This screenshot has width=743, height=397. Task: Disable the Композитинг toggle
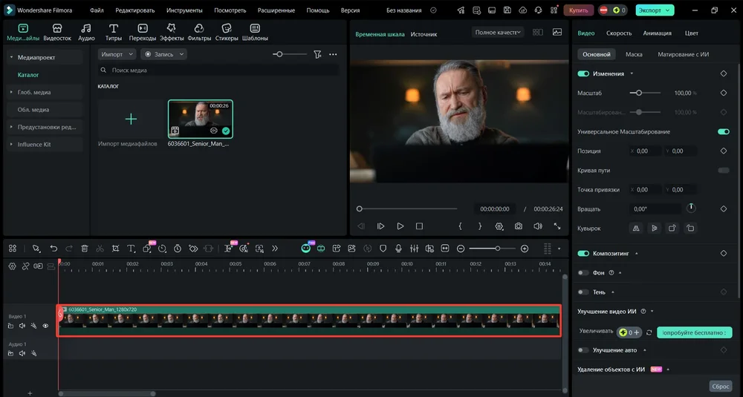point(583,254)
